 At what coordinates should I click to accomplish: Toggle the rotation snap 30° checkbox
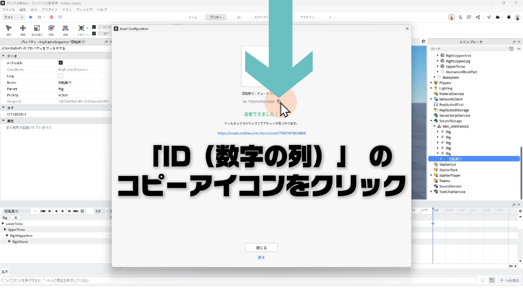point(94,33)
